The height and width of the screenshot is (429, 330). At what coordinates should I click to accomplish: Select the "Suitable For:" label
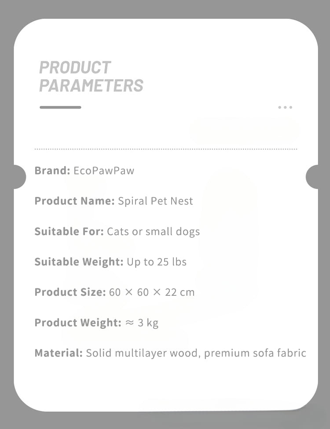tap(69, 232)
